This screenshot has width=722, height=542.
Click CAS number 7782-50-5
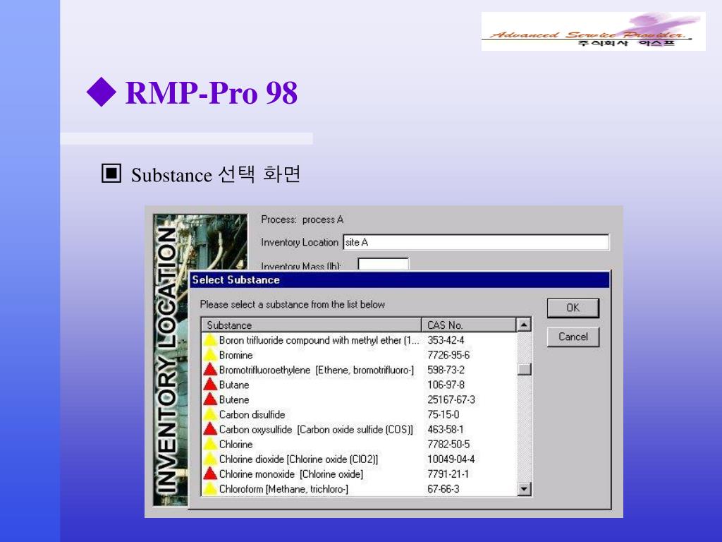click(448, 444)
